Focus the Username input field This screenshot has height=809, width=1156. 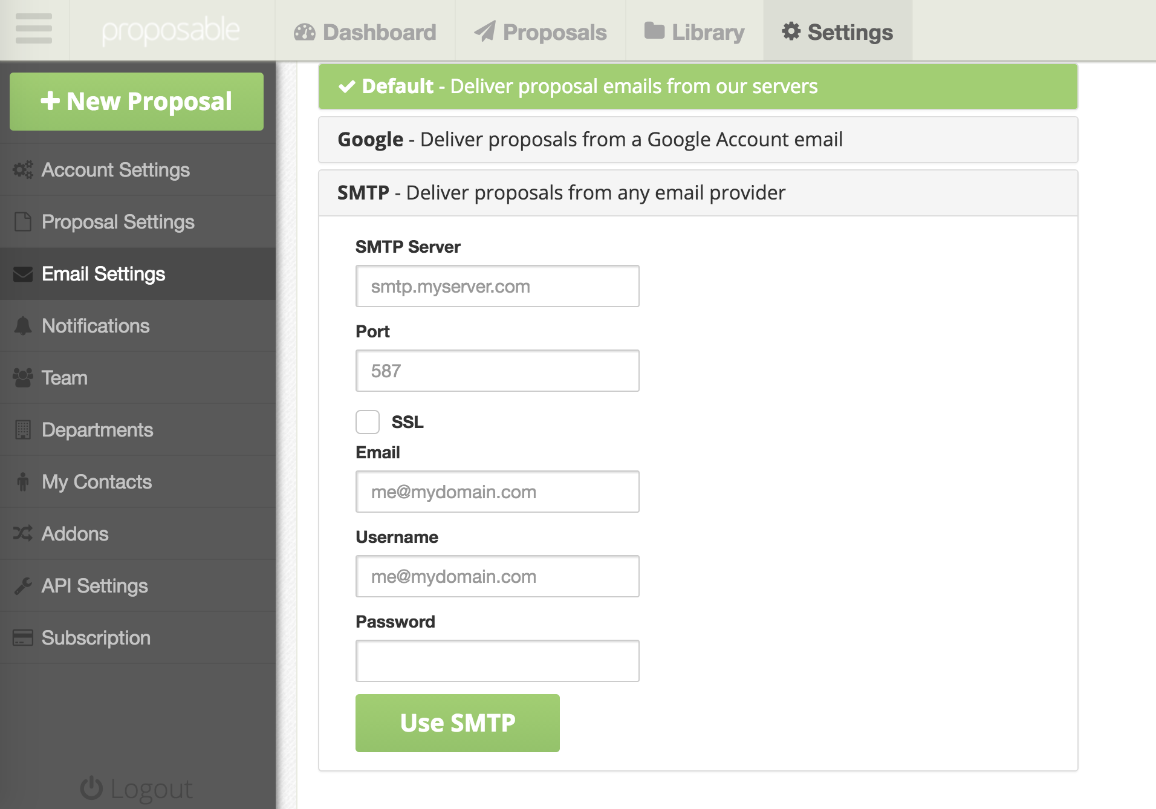[498, 576]
